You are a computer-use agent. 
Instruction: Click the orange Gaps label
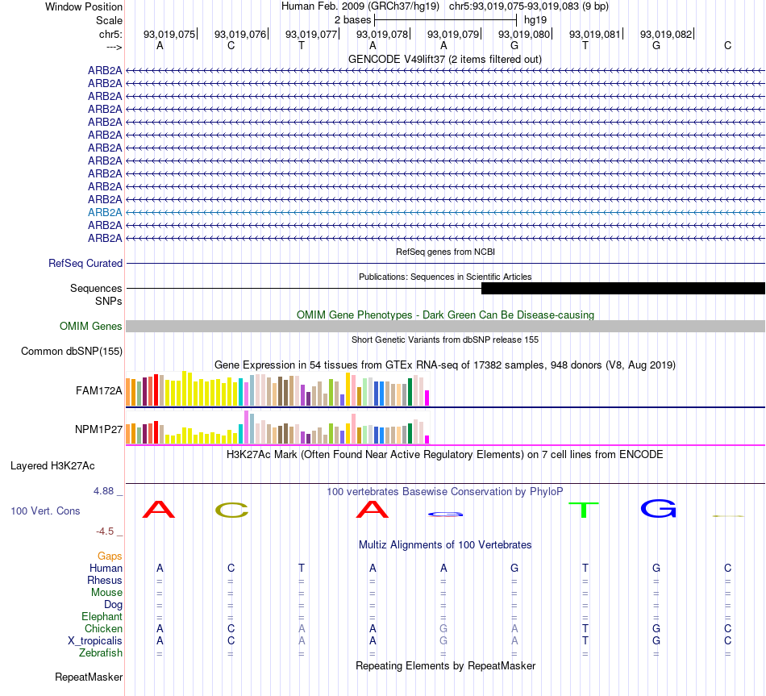point(110,556)
